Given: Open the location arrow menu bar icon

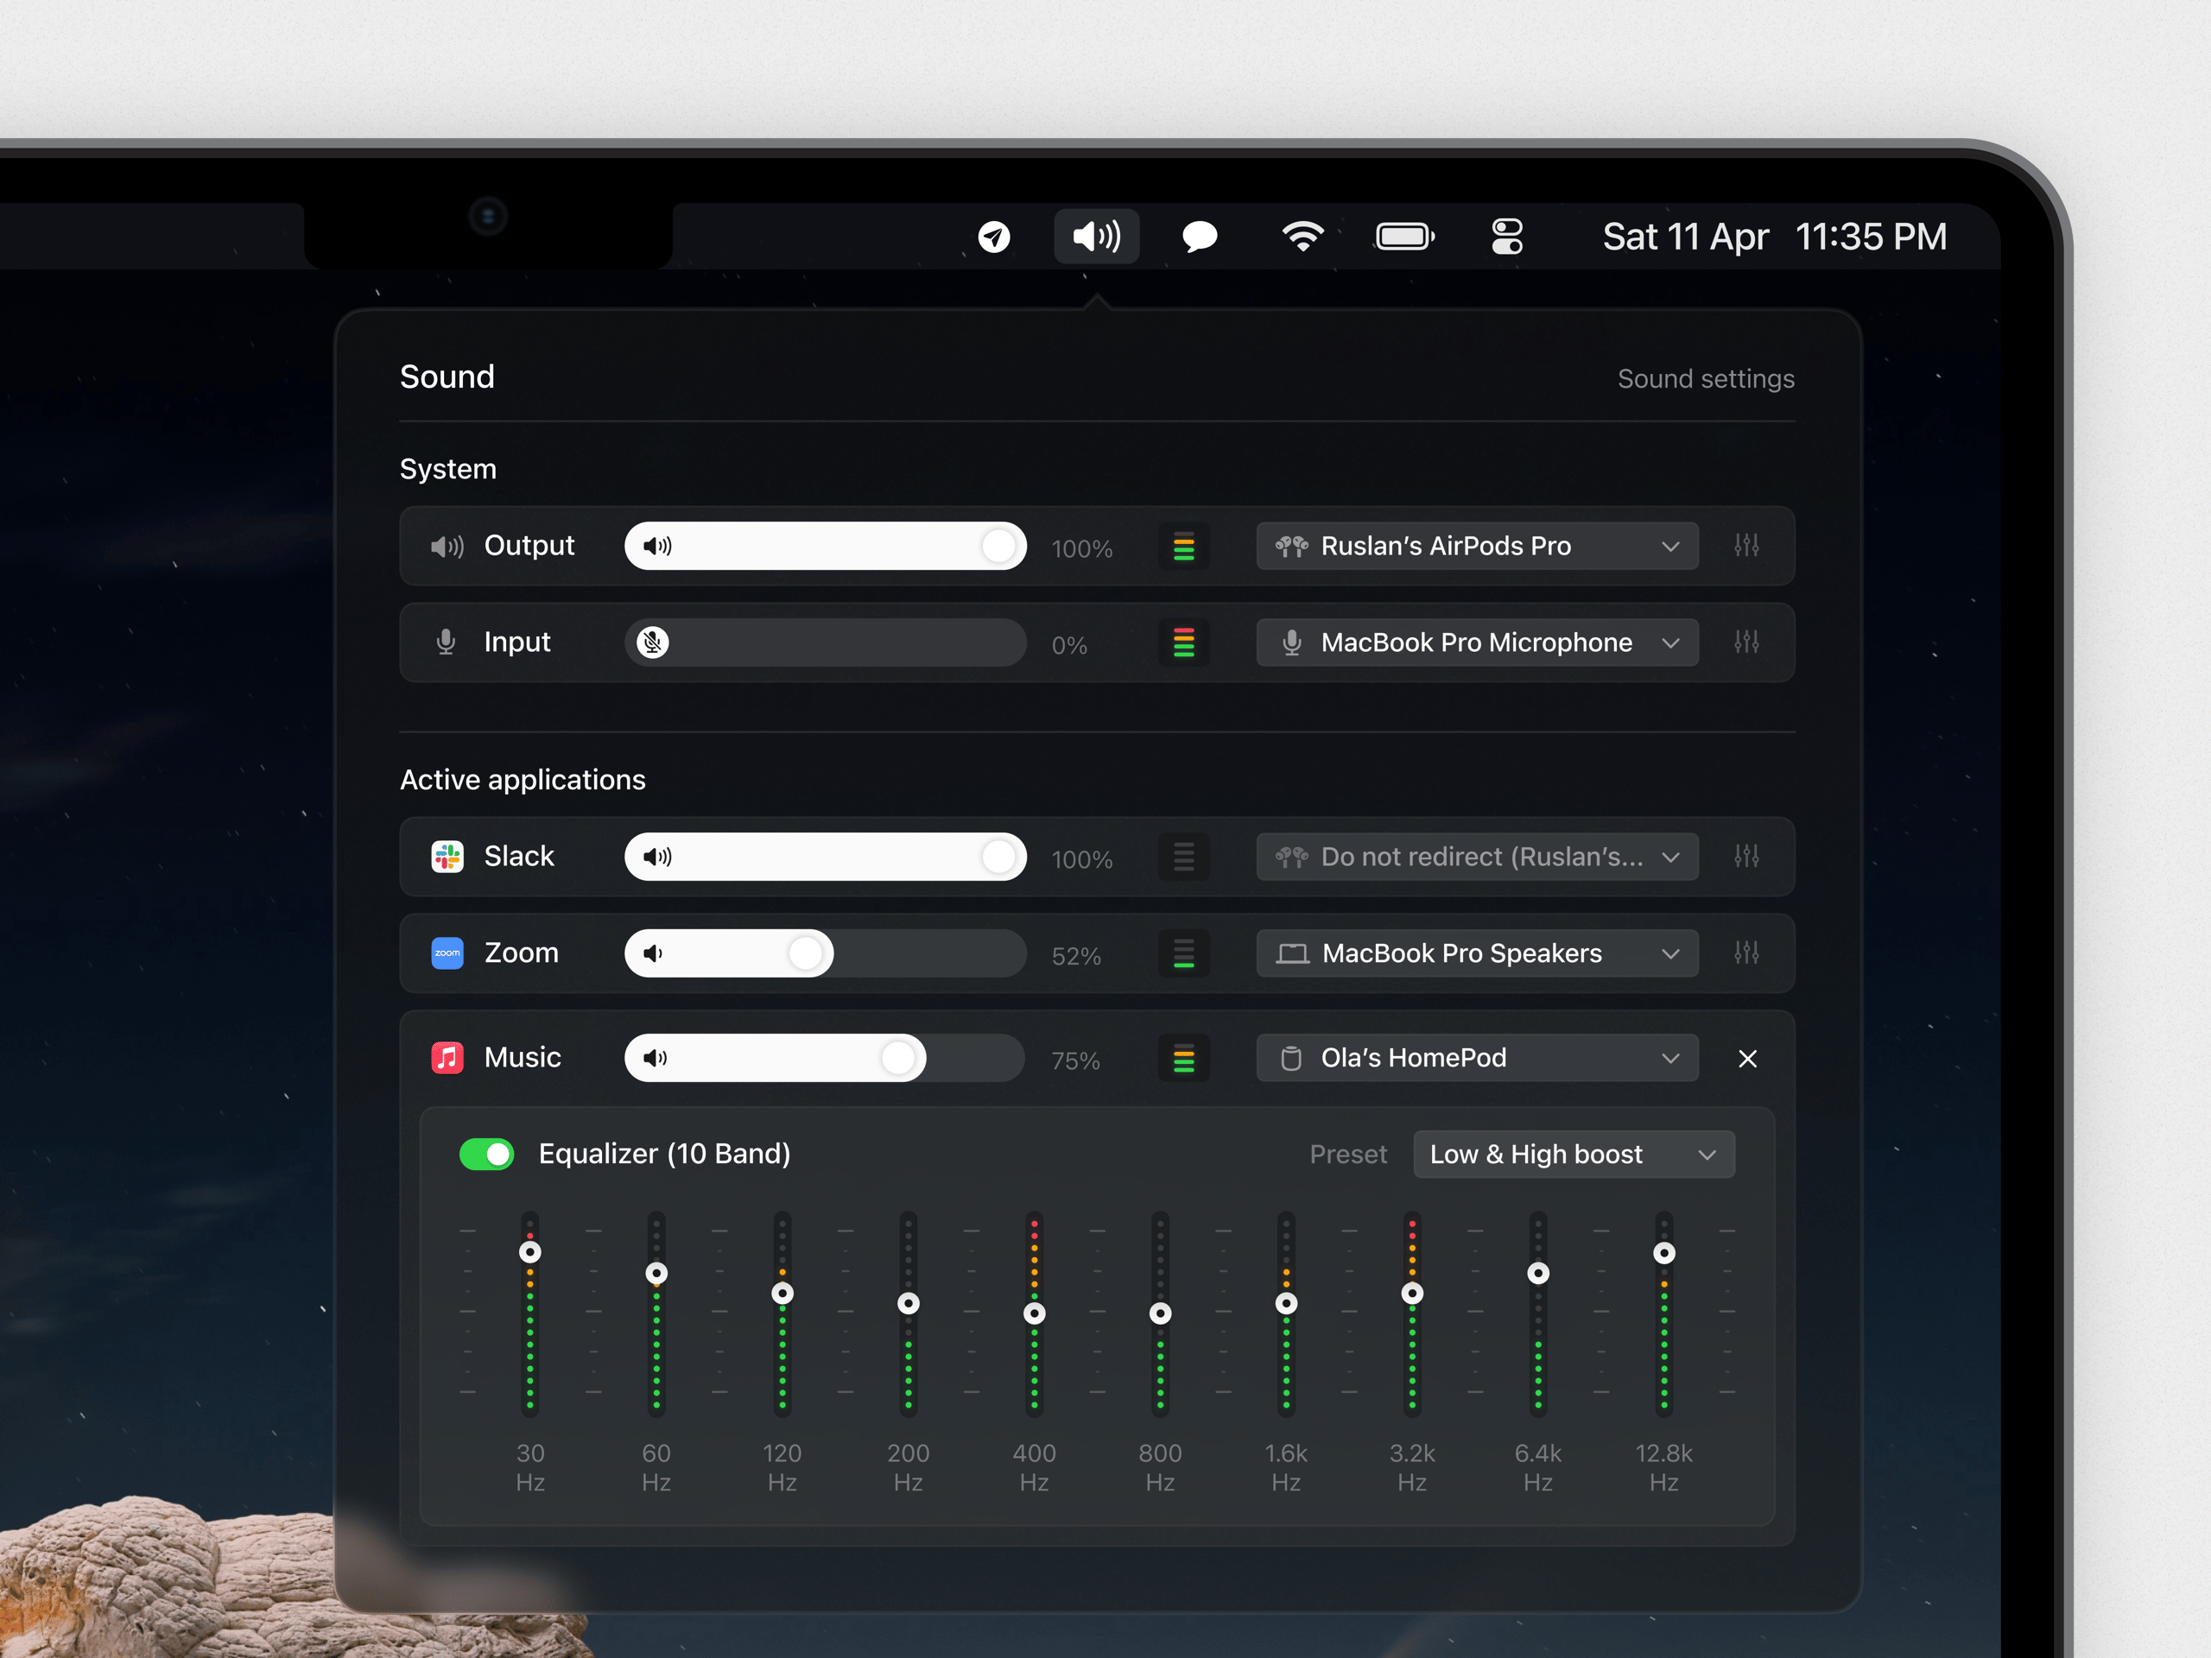Looking at the screenshot, I should (993, 237).
